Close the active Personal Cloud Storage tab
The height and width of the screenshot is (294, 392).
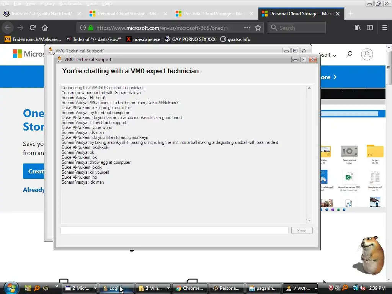point(338,14)
